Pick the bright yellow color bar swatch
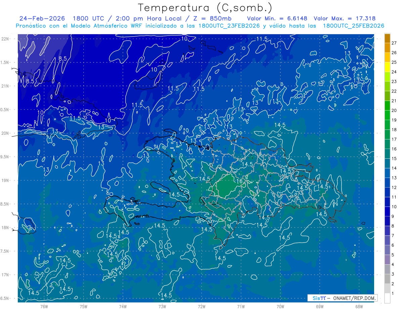This screenshot has width=403, height=311. point(387,67)
